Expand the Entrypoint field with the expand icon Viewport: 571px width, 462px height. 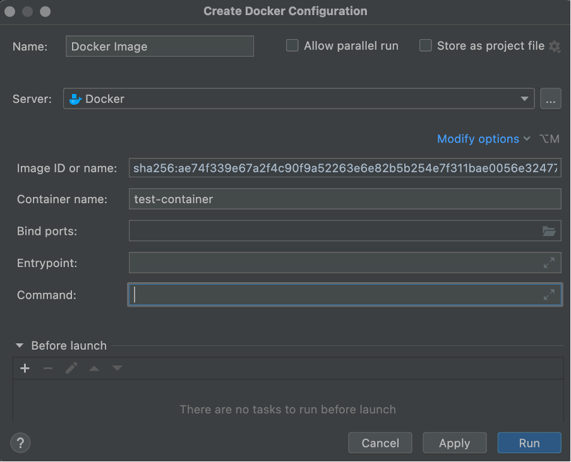click(549, 263)
